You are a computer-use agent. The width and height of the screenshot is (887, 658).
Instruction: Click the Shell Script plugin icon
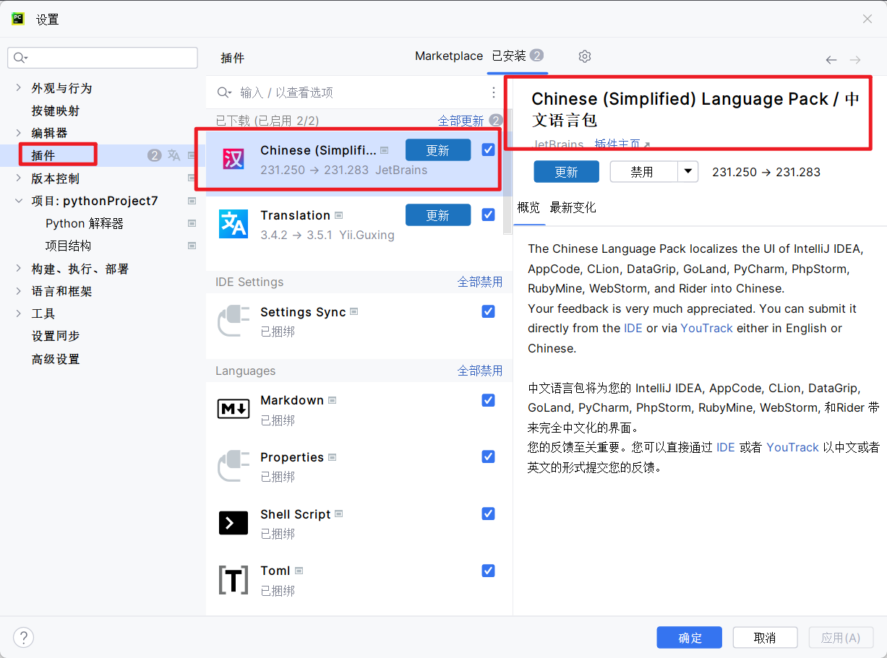[x=233, y=522]
